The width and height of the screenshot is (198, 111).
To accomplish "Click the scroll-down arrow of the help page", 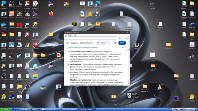I will click(x=129, y=84).
